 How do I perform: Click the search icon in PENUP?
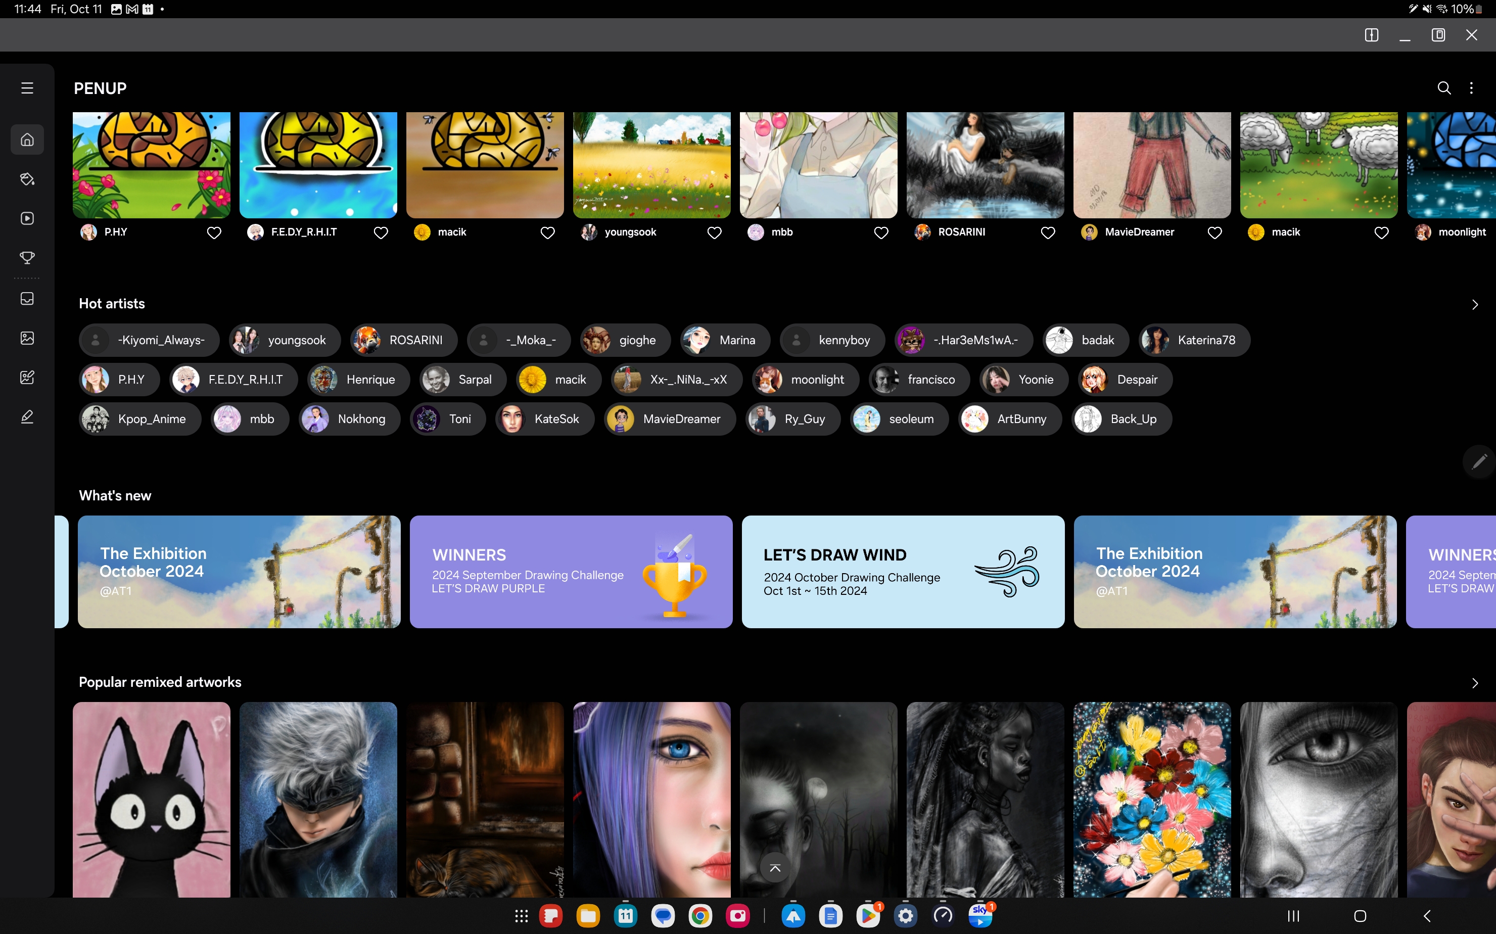tap(1444, 88)
